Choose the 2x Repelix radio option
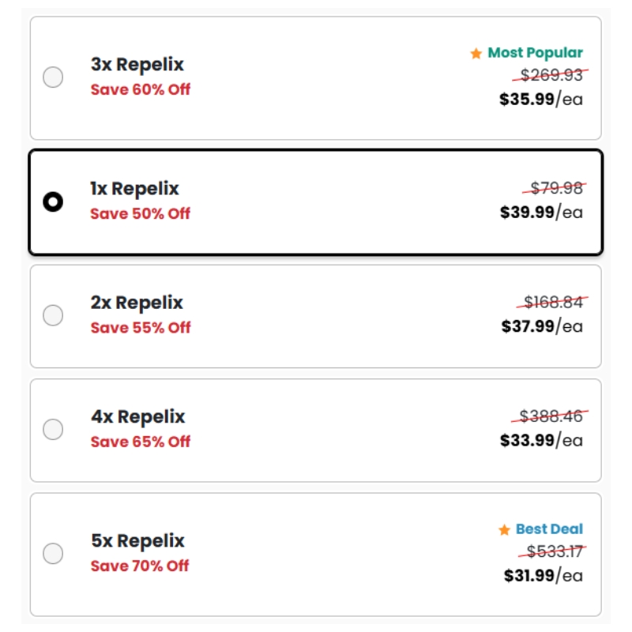Viewport: 632px width, 632px height. [53, 315]
